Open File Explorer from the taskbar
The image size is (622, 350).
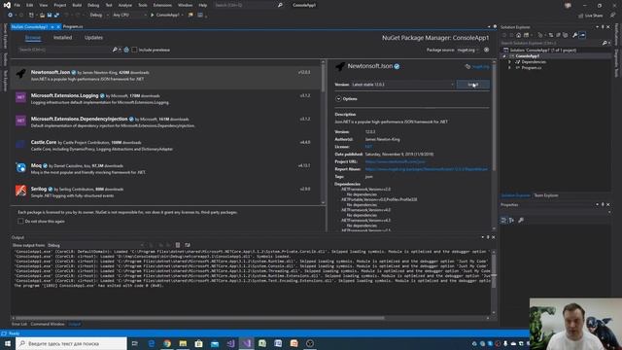[x=183, y=343]
